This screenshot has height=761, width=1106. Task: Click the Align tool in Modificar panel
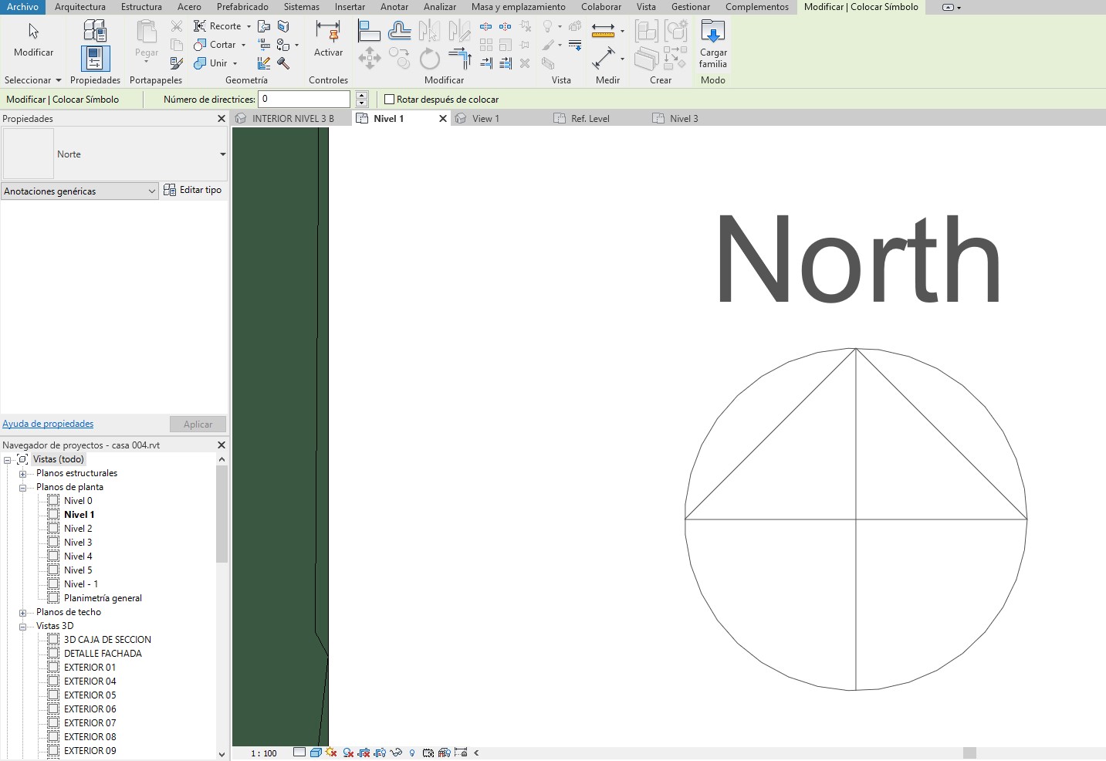(369, 31)
